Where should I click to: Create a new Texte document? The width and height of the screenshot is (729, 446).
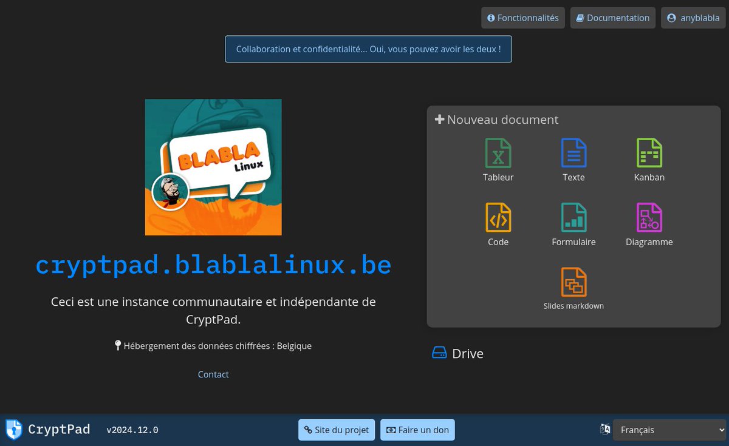(x=573, y=160)
